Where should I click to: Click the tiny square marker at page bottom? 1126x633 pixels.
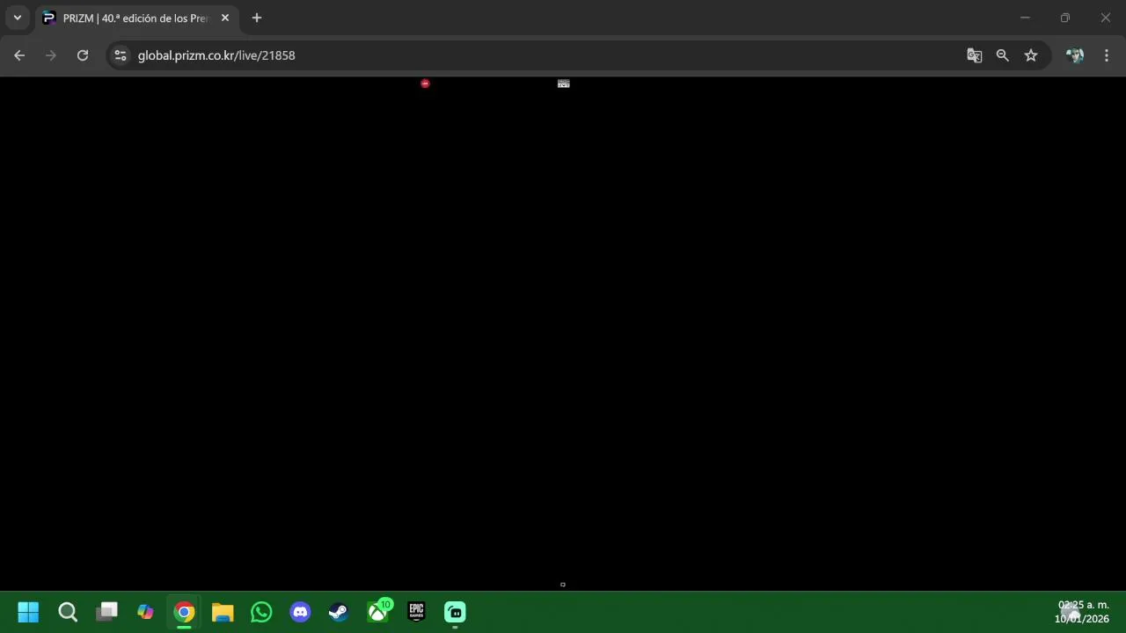[563, 585]
